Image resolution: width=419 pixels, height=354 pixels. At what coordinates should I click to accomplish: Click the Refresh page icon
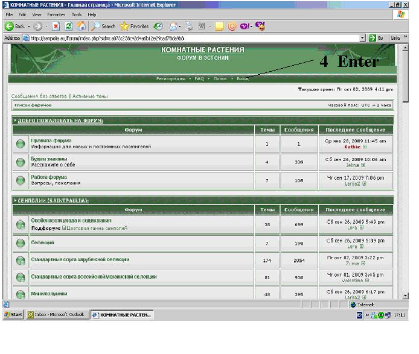click(68, 27)
